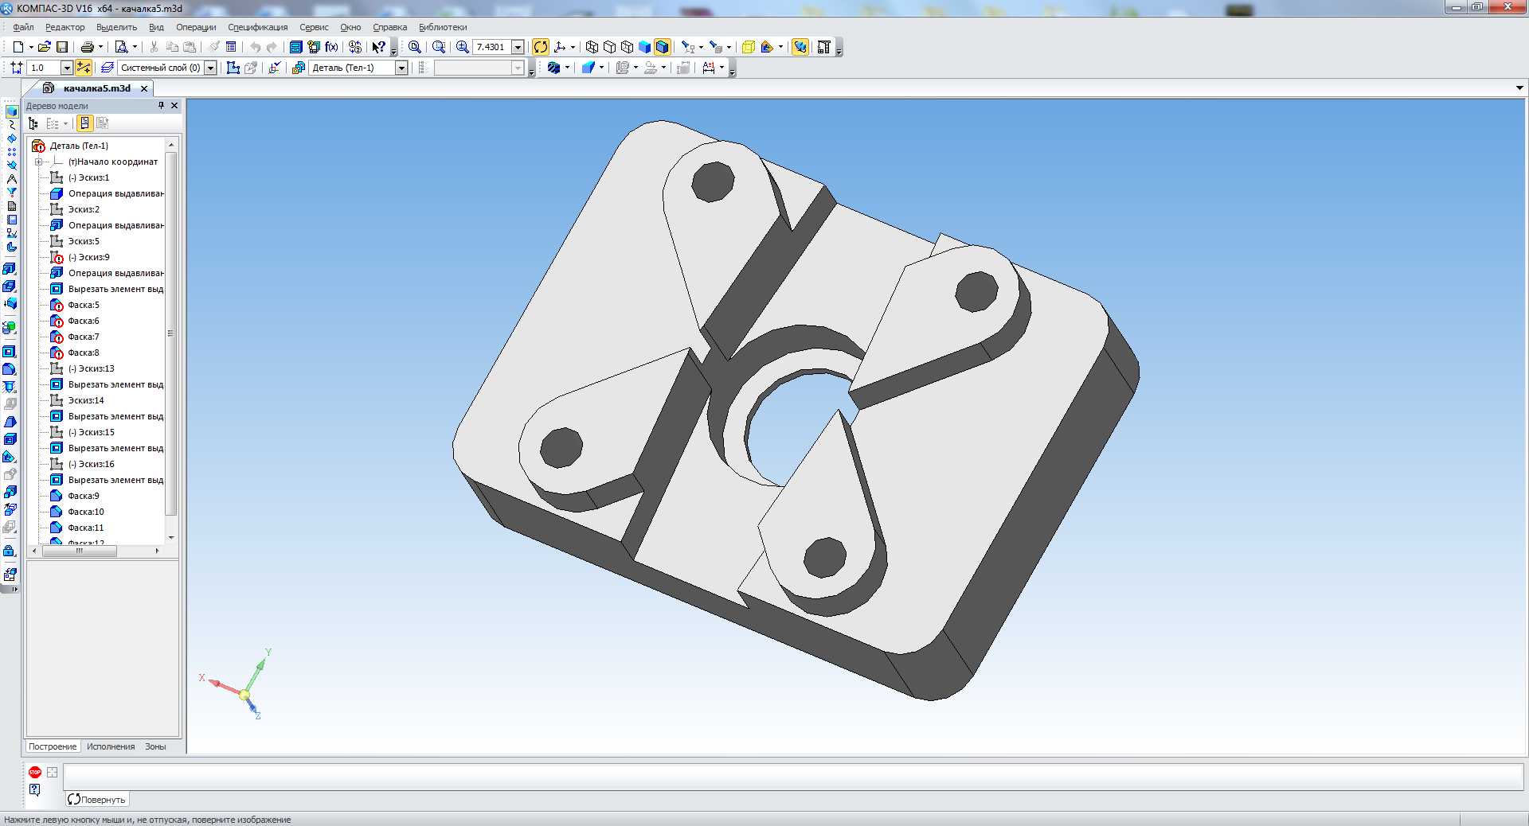
Task: Click the model tree vertical scrollbar
Action: pyautogui.click(x=170, y=333)
